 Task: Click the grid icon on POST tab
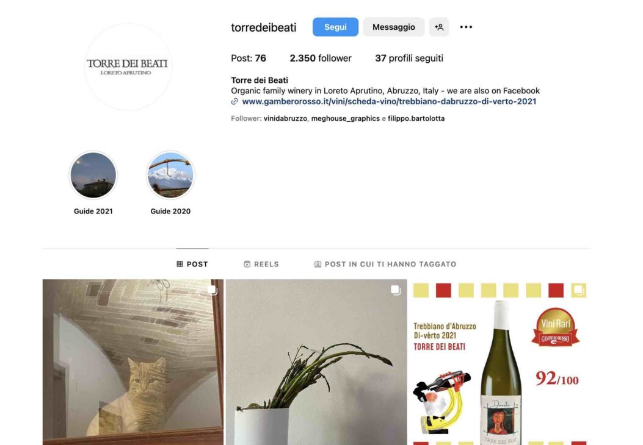180,264
